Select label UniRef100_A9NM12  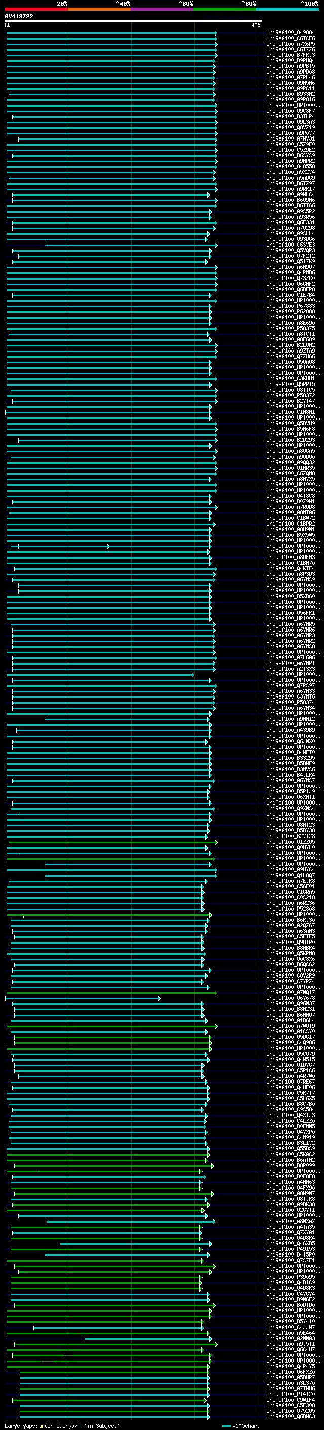click(291, 719)
